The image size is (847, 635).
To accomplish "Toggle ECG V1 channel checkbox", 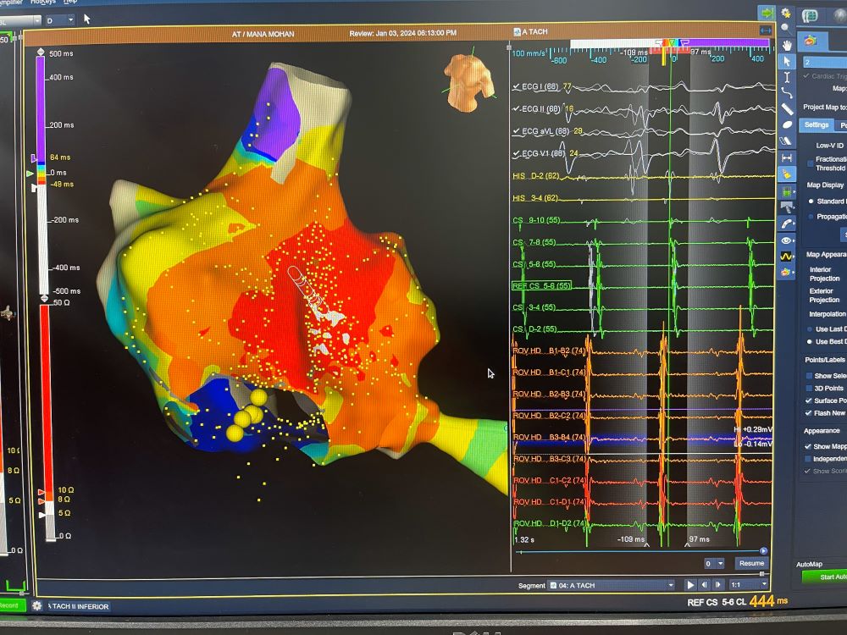I will (x=516, y=154).
